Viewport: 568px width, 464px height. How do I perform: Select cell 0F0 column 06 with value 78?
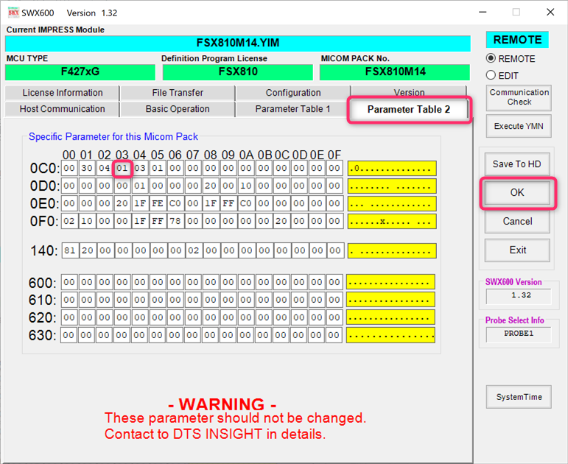pos(175,221)
